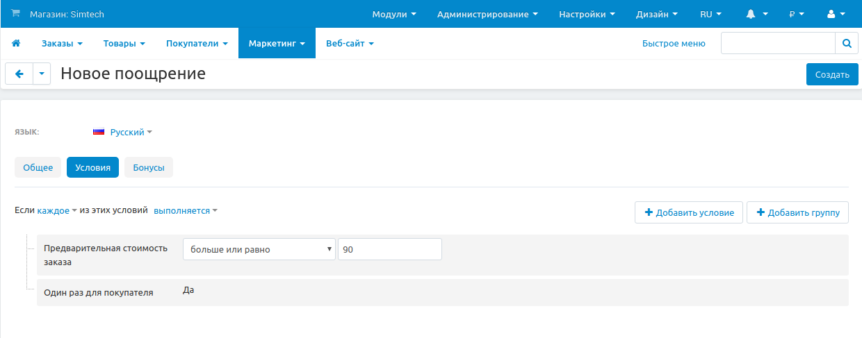Open the ruble currency selector
The height and width of the screenshot is (338, 862).
point(796,14)
